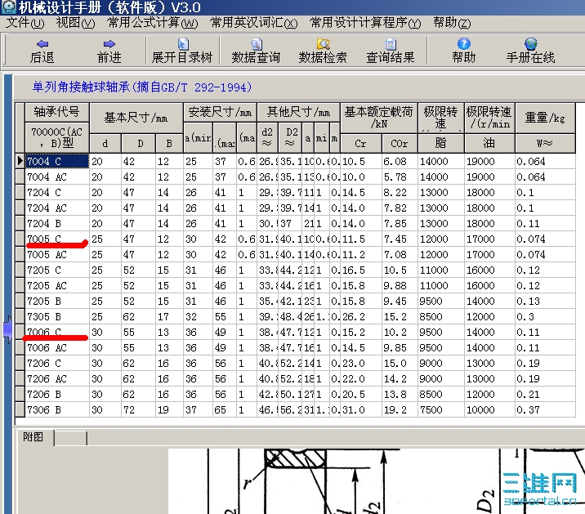Click the lowercase d dimension sub-header
Image resolution: width=585 pixels, height=514 pixels.
[105, 143]
